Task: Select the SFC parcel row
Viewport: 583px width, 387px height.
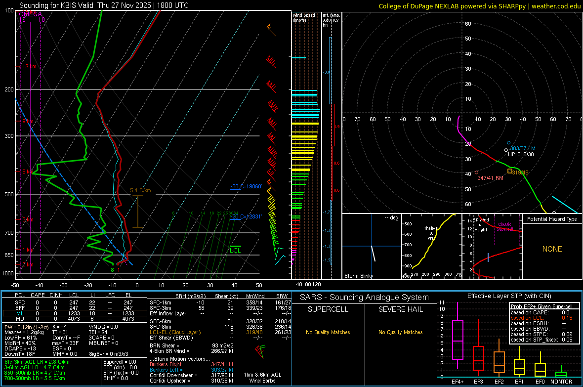Action: tap(75, 302)
